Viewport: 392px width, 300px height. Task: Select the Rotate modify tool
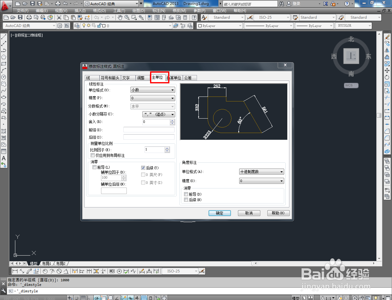click(387, 77)
